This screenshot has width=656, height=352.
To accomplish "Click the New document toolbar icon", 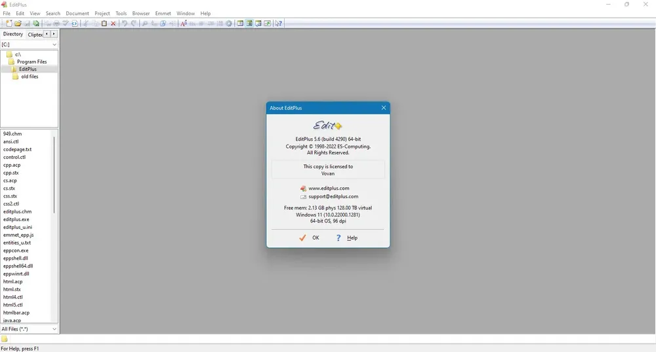I will tap(9, 24).
